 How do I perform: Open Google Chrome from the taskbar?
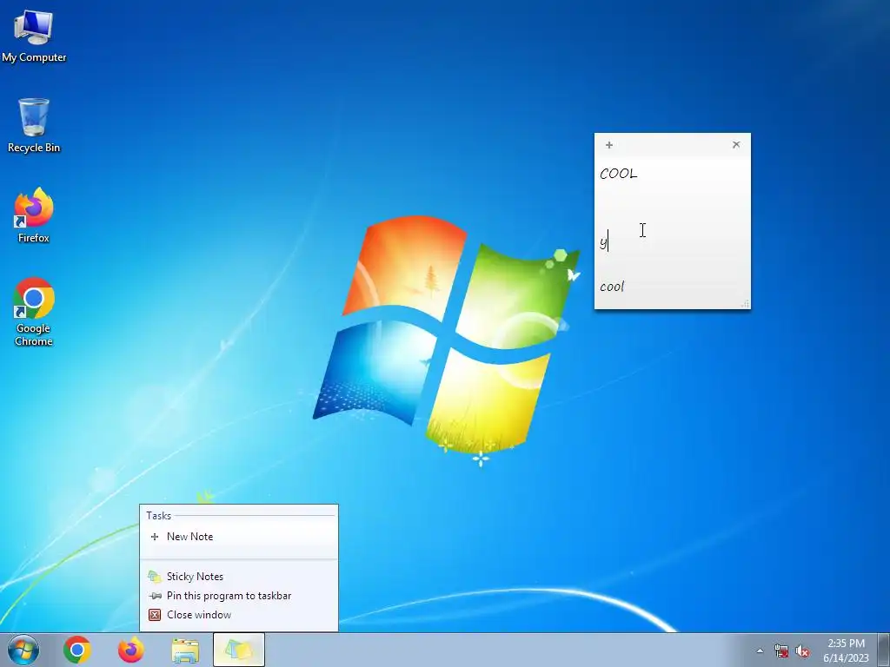pos(77,650)
